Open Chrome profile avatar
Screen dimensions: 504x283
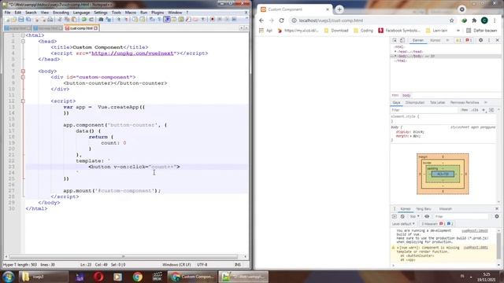(x=484, y=20)
